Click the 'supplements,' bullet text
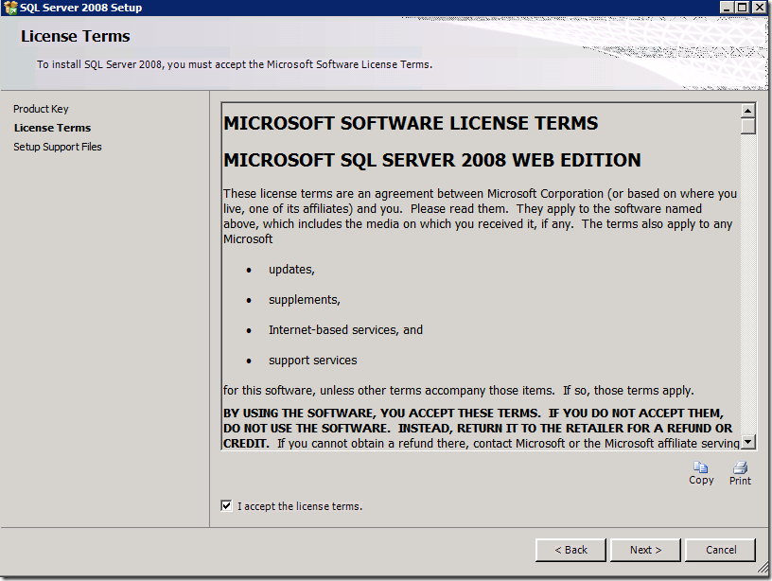 coord(305,300)
